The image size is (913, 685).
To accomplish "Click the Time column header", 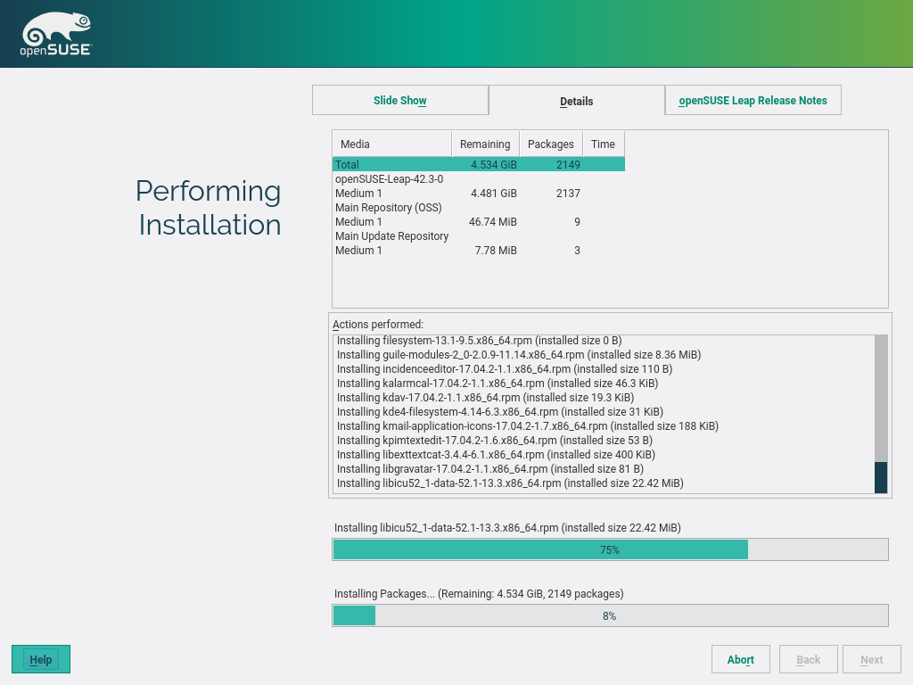I will [604, 144].
